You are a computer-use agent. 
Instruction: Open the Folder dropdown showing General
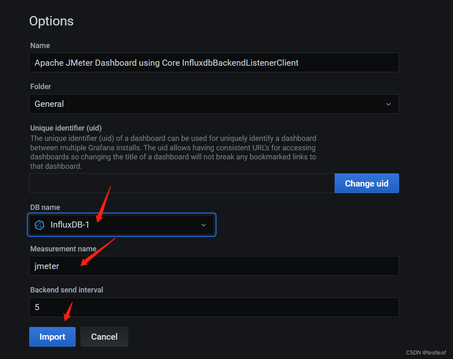click(214, 104)
